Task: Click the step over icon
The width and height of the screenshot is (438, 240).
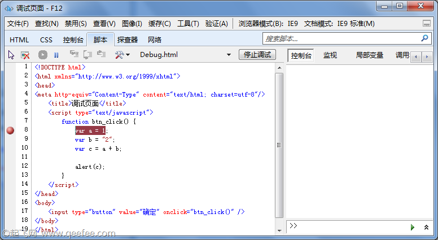Action: pyautogui.click(x=87, y=54)
